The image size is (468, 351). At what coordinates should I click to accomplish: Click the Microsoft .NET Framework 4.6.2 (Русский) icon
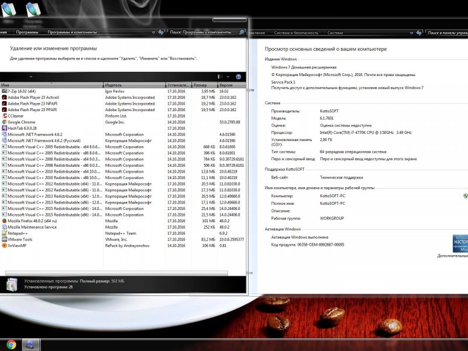5,140
